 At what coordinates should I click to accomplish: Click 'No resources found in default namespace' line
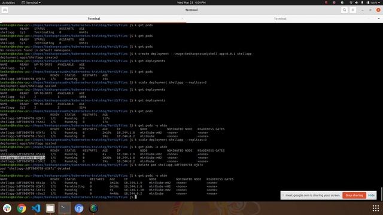pos(36,50)
